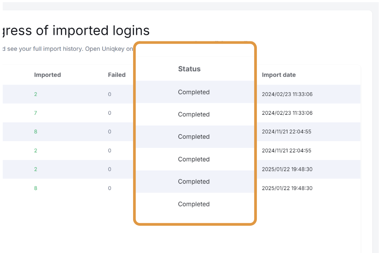379x253 pixels.
Task: Select the third Completed status cell
Action: click(194, 137)
